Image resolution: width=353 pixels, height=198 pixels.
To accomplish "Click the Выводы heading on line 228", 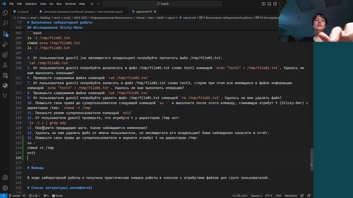I will click(x=35, y=168).
